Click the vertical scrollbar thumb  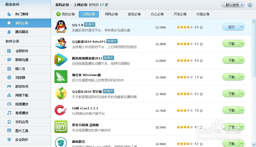tap(254, 50)
